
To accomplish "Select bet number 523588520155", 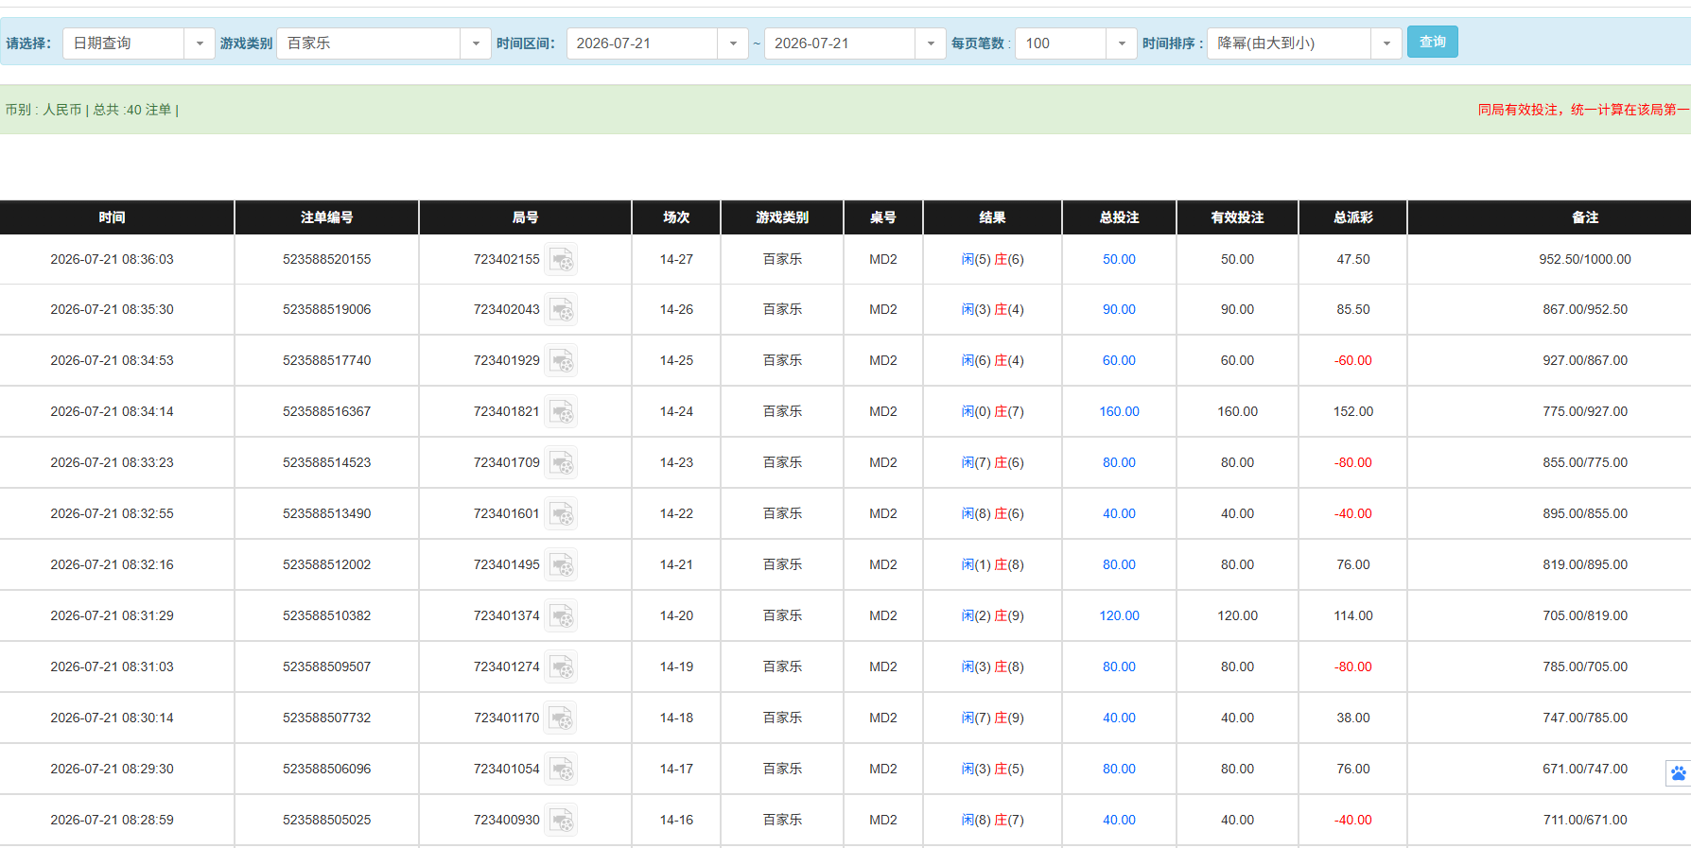I will (x=326, y=259).
